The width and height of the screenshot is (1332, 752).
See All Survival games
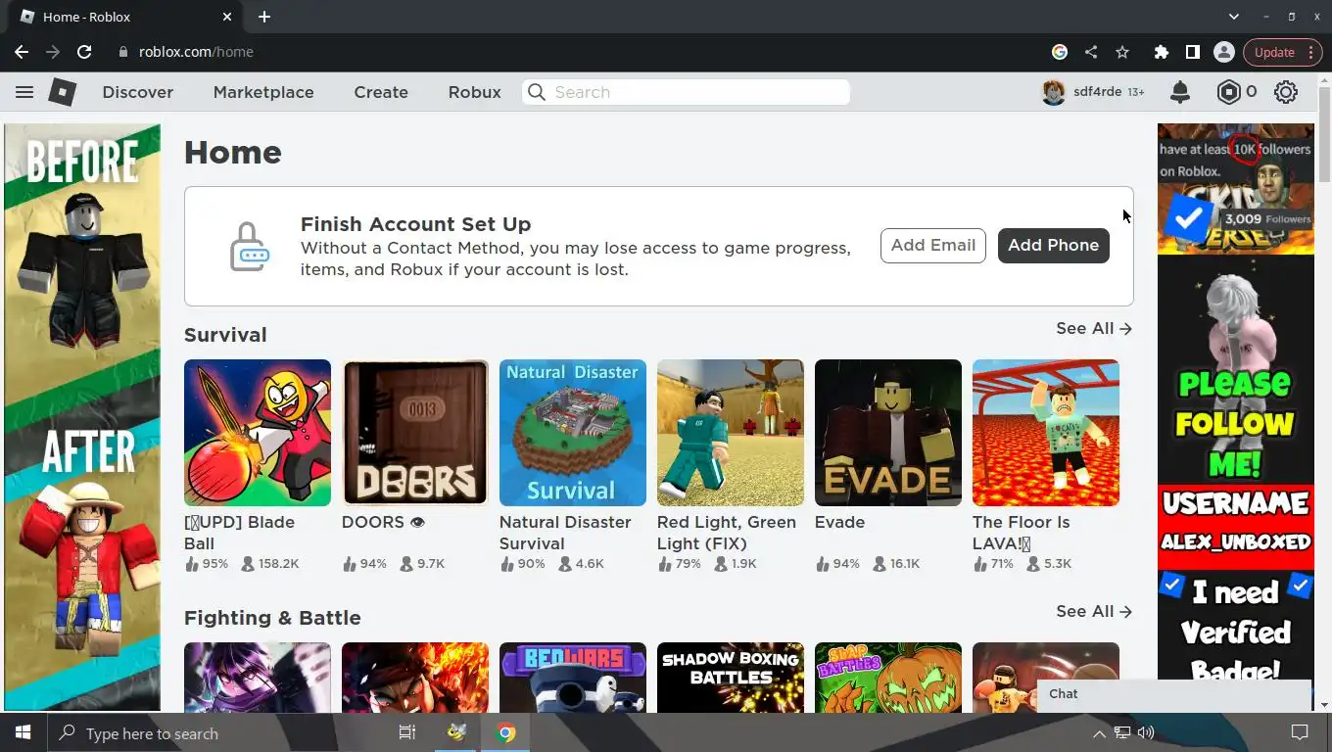click(1094, 329)
